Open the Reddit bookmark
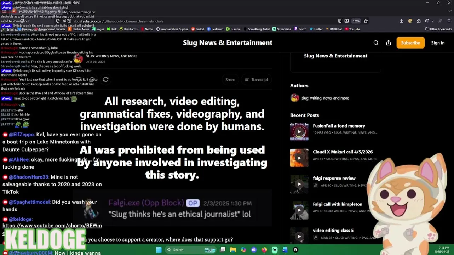The image size is (454, 255). [197, 29]
